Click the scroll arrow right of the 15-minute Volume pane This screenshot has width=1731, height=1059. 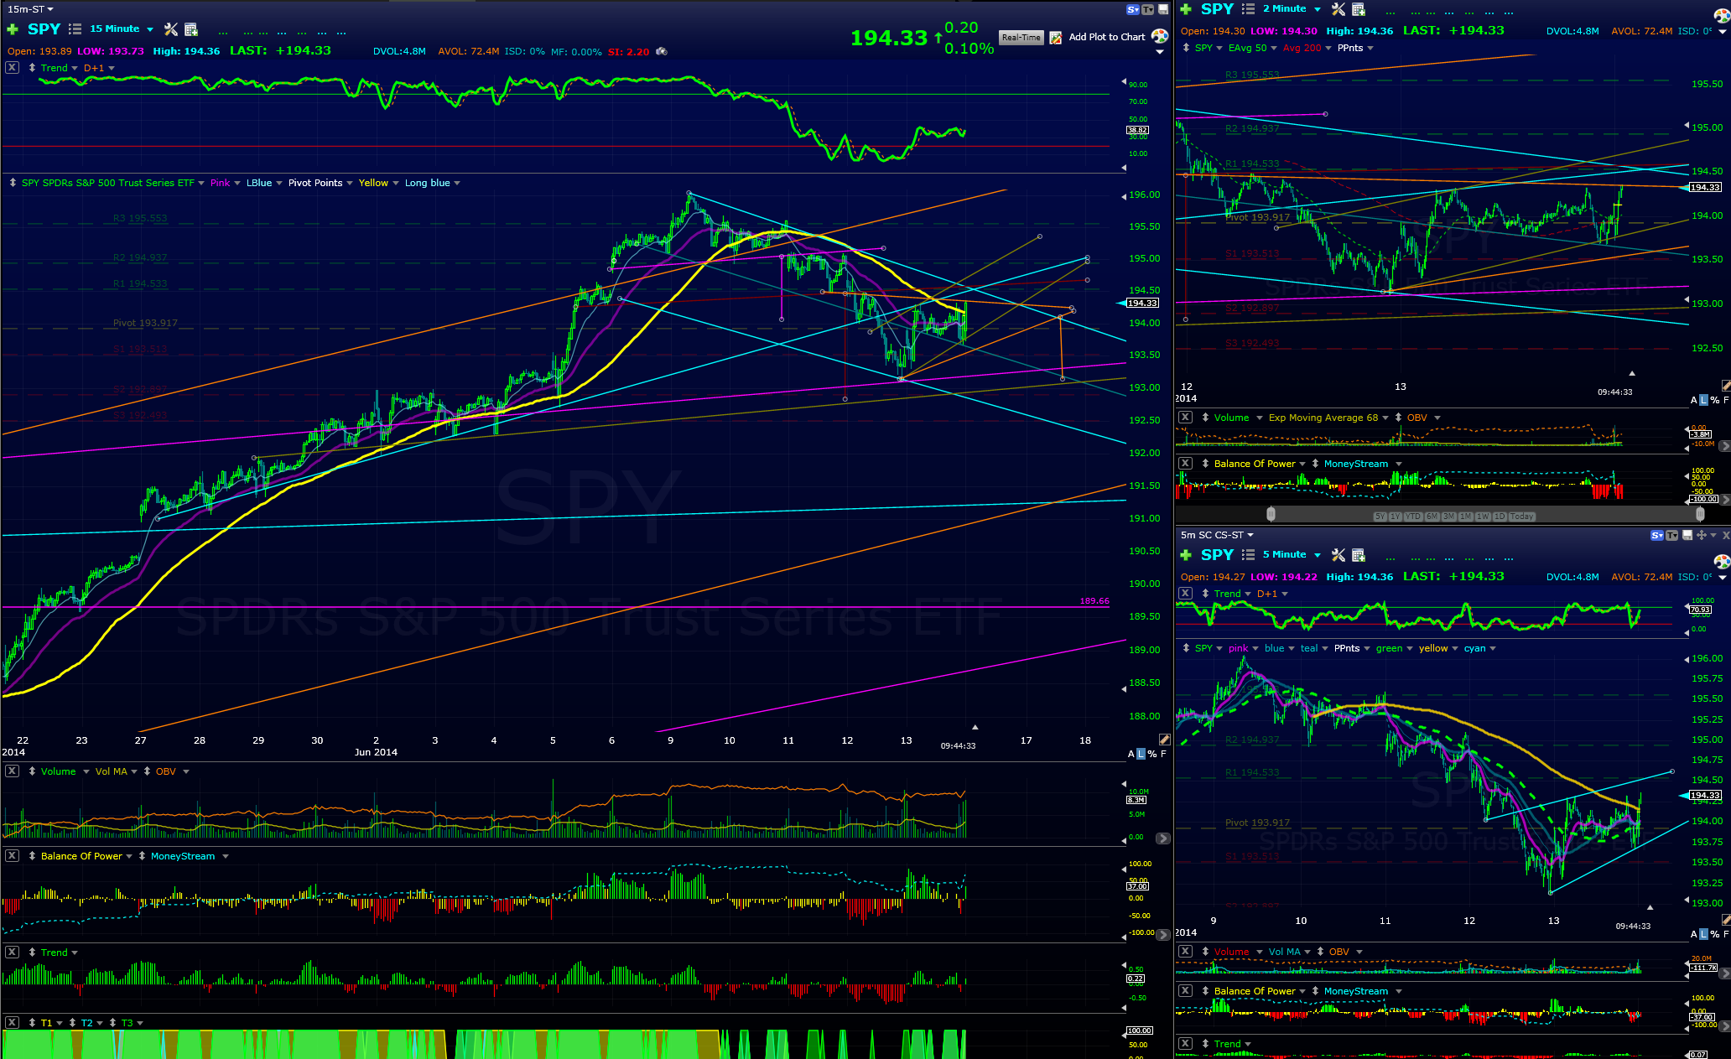pos(1162,838)
